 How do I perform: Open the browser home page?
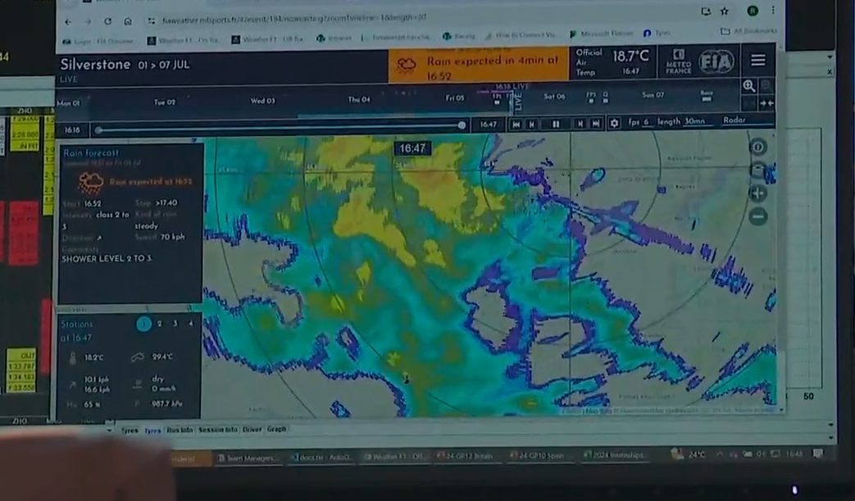128,21
